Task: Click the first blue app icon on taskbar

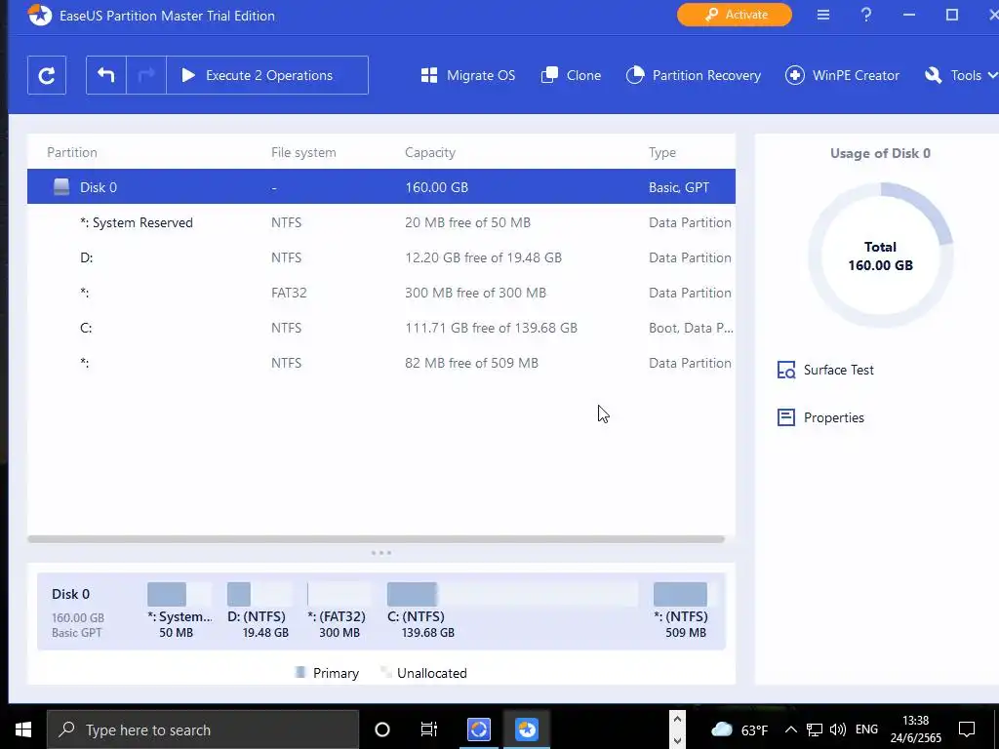Action: coord(478,729)
